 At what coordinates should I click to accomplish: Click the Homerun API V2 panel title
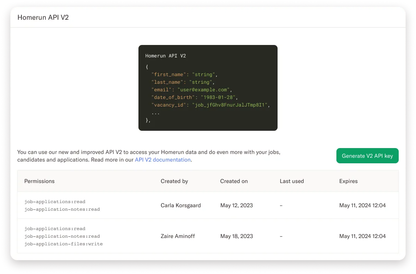pos(43,17)
